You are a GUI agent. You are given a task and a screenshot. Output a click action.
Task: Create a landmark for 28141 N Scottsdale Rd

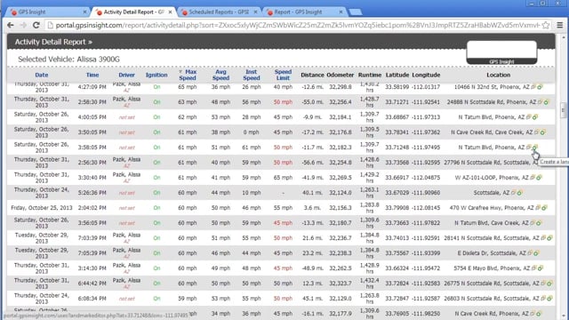coord(549,238)
